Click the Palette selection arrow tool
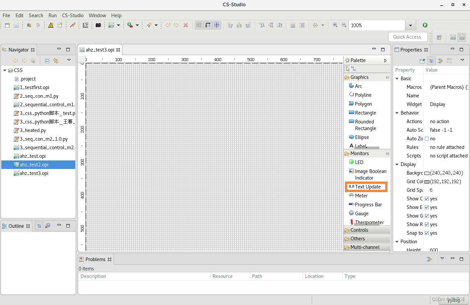The width and height of the screenshot is (470, 305). click(x=348, y=69)
